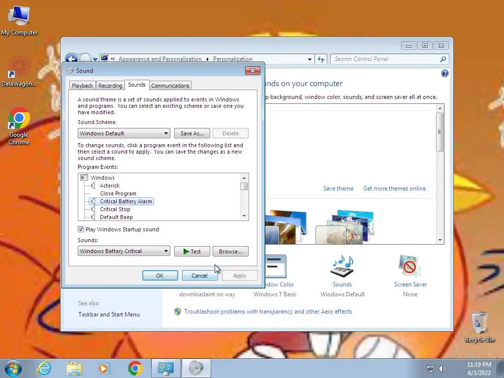Open the Recycle Bin icon
Image resolution: width=504 pixels, height=378 pixels.
tap(479, 327)
